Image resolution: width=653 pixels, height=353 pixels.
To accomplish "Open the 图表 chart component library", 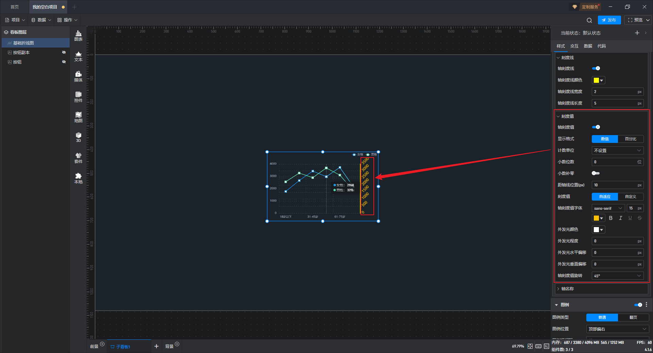I will click(78, 36).
